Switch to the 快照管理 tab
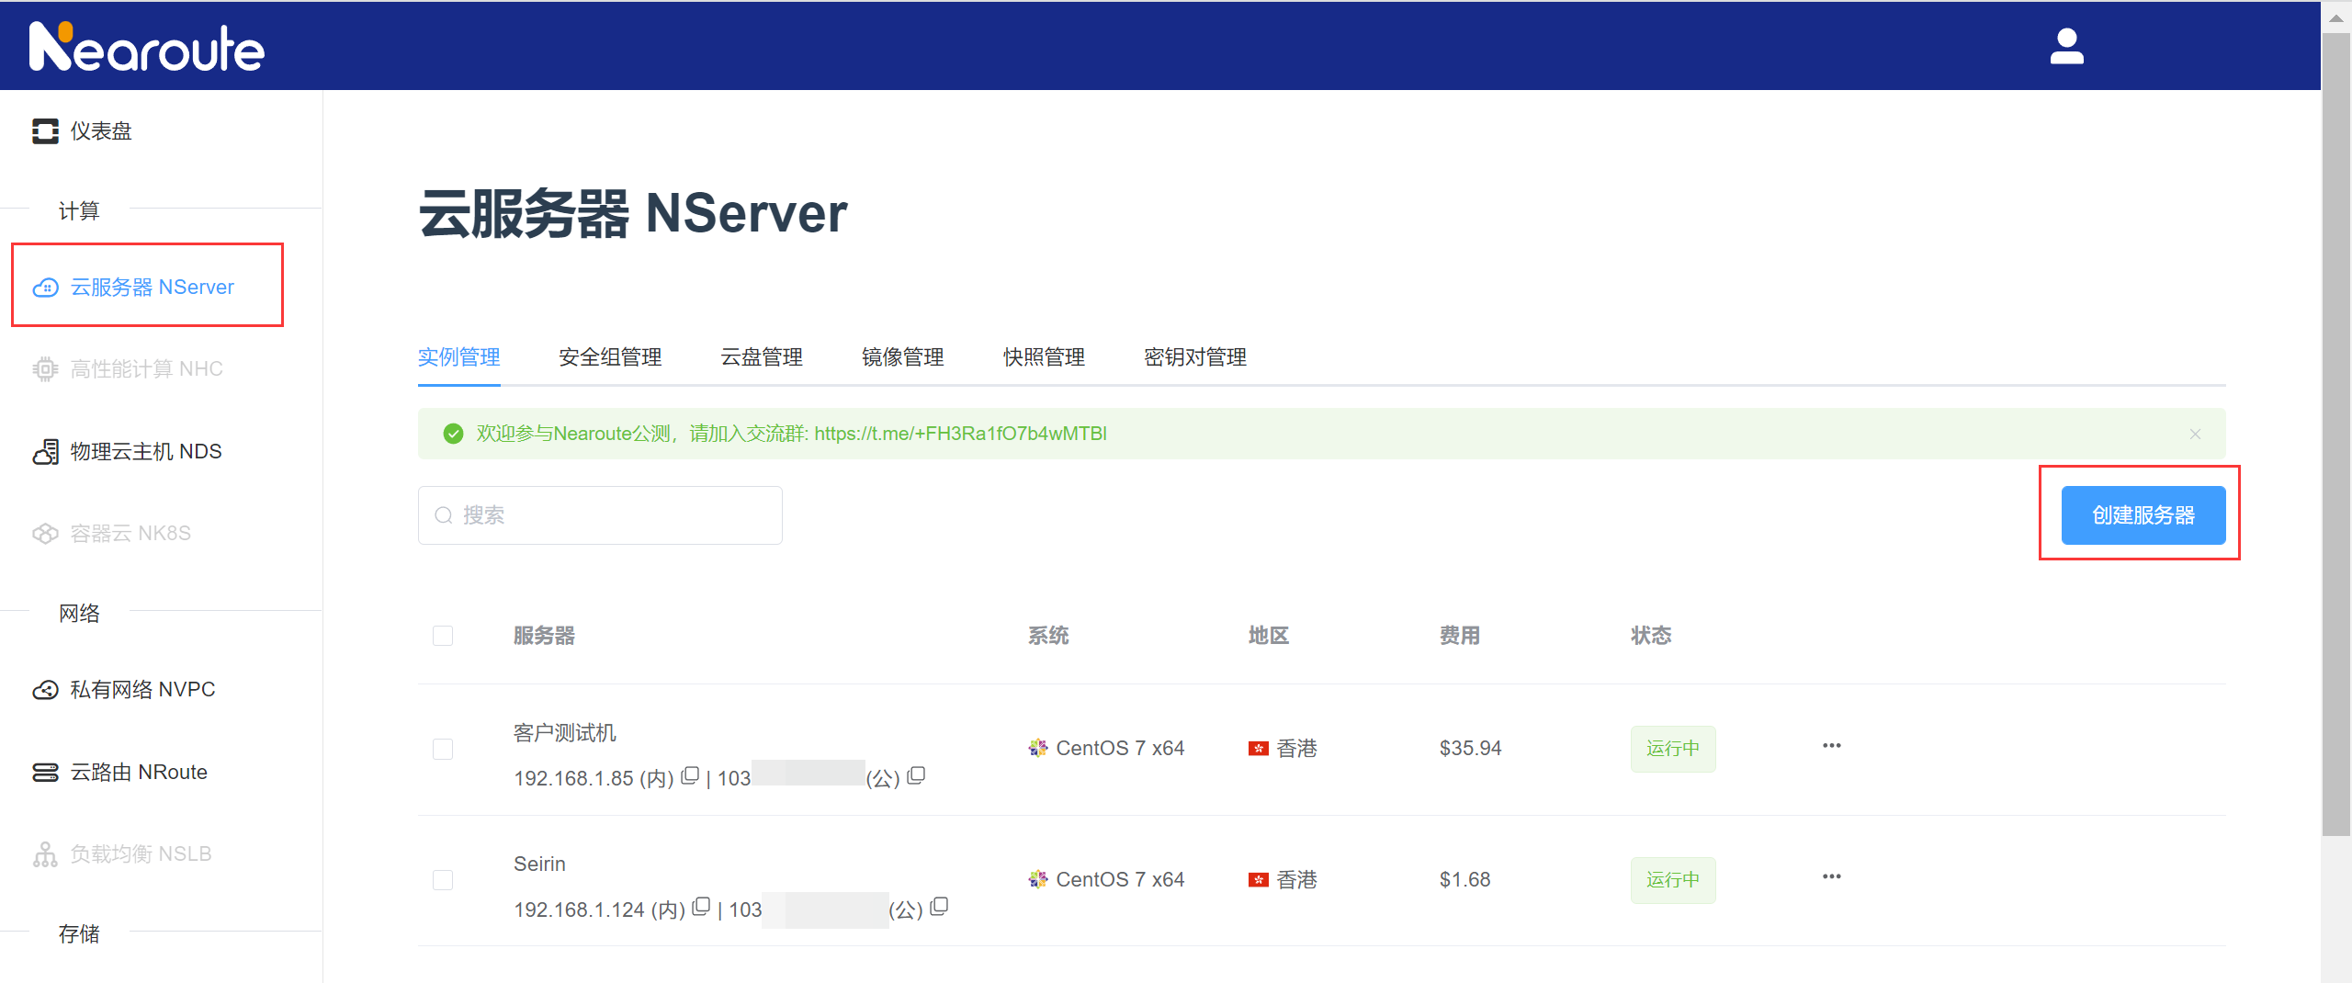The width and height of the screenshot is (2352, 983). 1044,357
